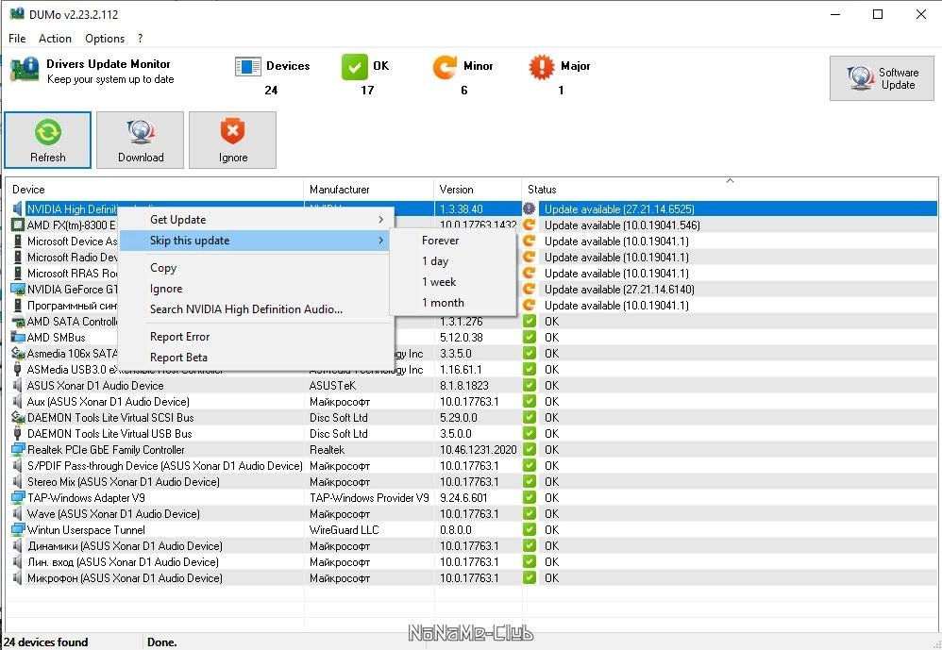Select the Лин. вход (ASUS Xonar D1) row
The height and width of the screenshot is (650, 942).
472,561
